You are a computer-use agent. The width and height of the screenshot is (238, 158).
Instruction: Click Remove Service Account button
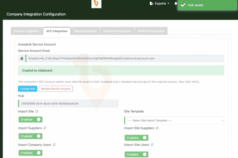click(x=56, y=89)
